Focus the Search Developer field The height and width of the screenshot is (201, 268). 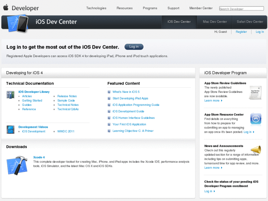[x=241, y=8]
